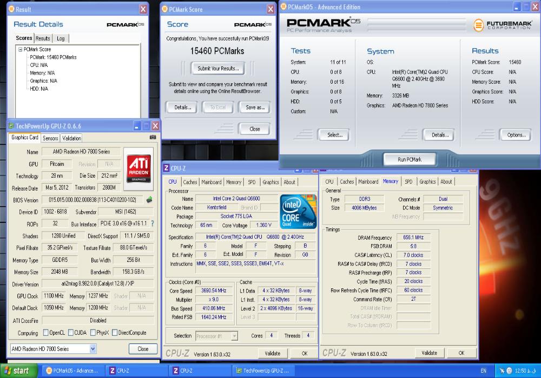Click the Intel Core 2 Quad logo
This screenshot has width=541, height=378.
[x=298, y=211]
